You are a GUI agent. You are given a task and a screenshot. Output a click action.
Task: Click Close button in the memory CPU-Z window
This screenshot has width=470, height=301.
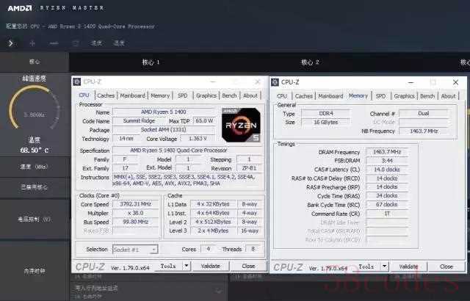click(x=446, y=266)
